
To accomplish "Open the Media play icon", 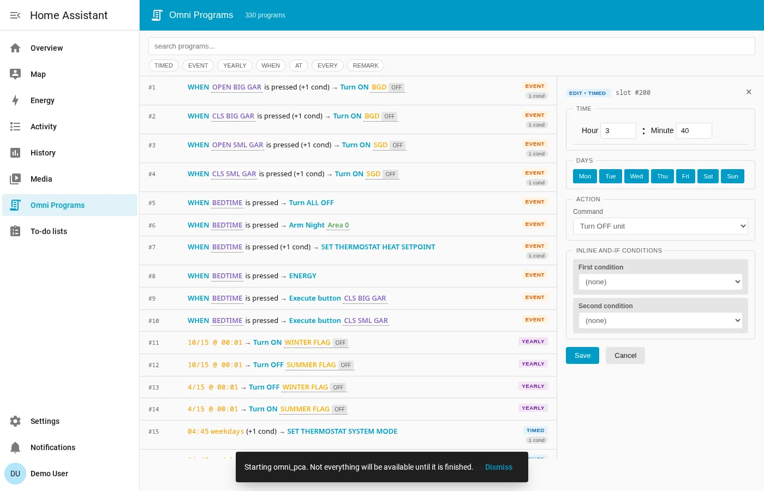I will 15,179.
